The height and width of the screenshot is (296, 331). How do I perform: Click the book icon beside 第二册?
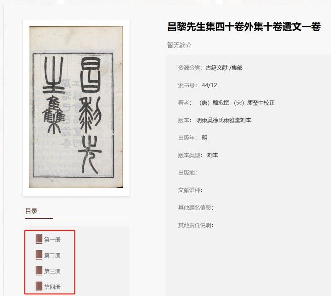(39, 255)
